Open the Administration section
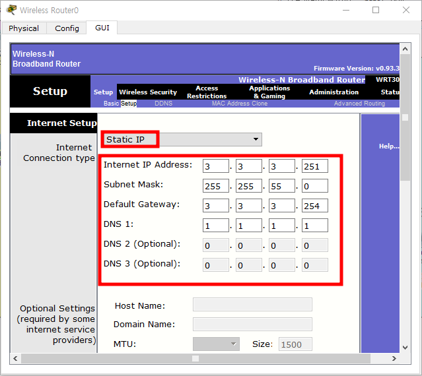The width and height of the screenshot is (422, 376). [334, 92]
